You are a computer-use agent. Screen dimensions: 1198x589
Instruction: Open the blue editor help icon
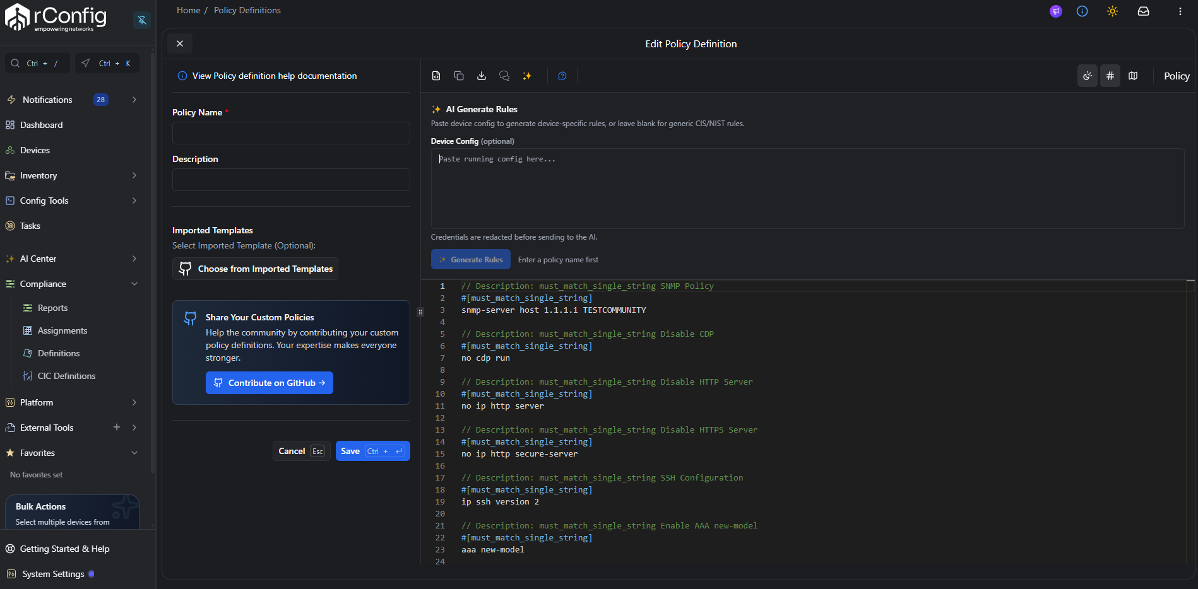562,76
